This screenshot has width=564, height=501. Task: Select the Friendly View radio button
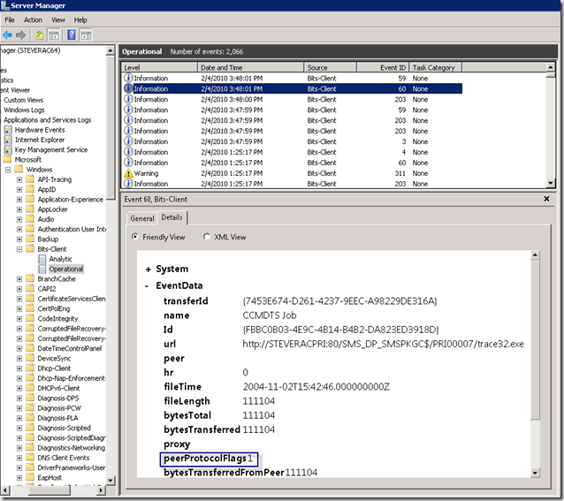pos(135,237)
